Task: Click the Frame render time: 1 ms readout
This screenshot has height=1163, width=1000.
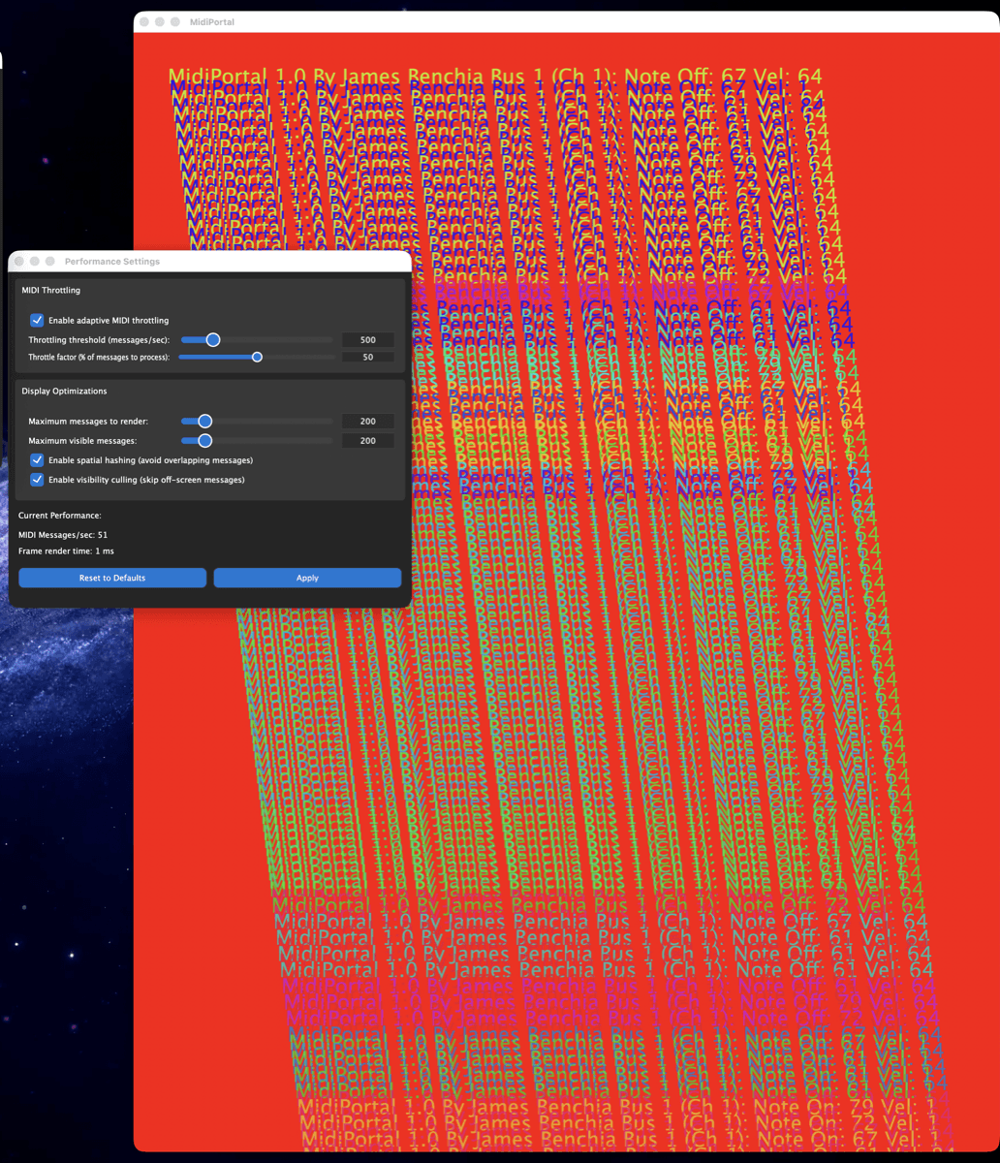Action: click(66, 551)
